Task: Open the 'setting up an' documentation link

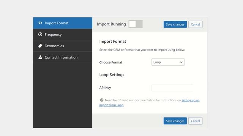Action: coord(191,100)
